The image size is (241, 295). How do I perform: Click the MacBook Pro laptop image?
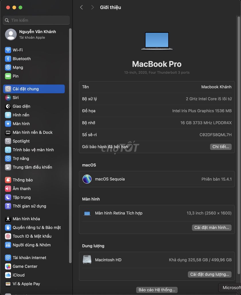(x=157, y=41)
